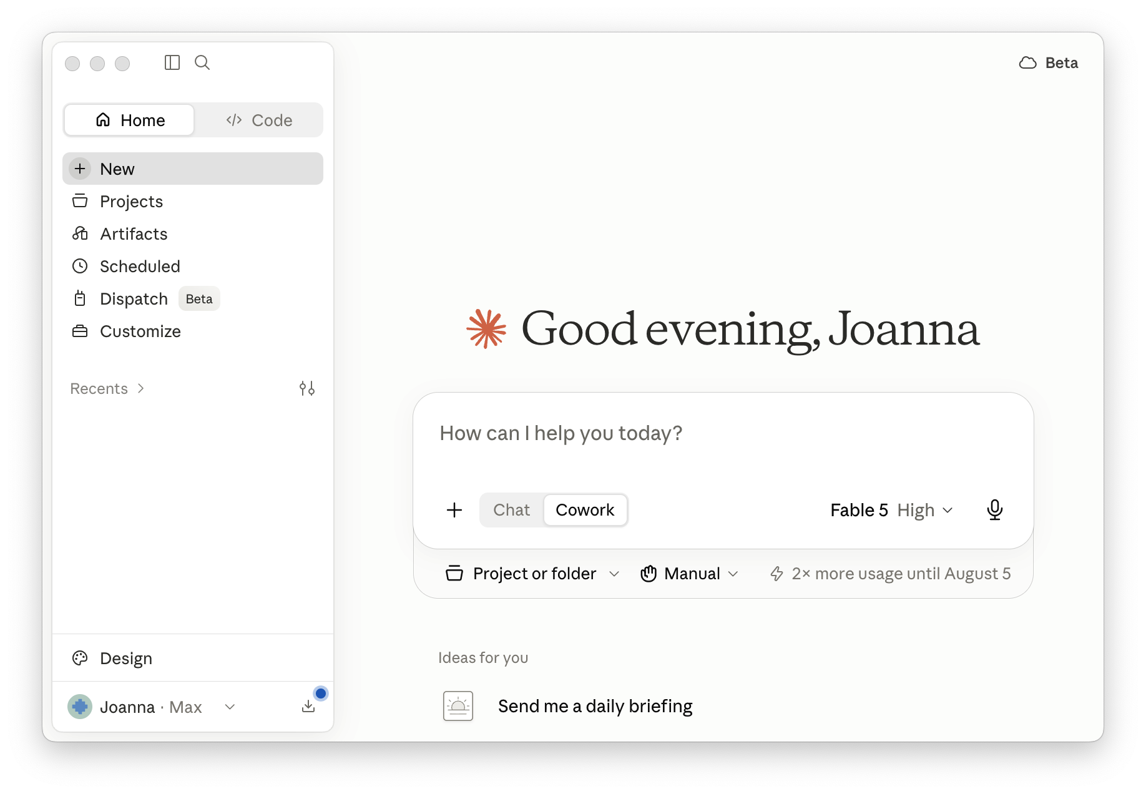Click the Beta badge next to Dispatch

[x=199, y=298]
